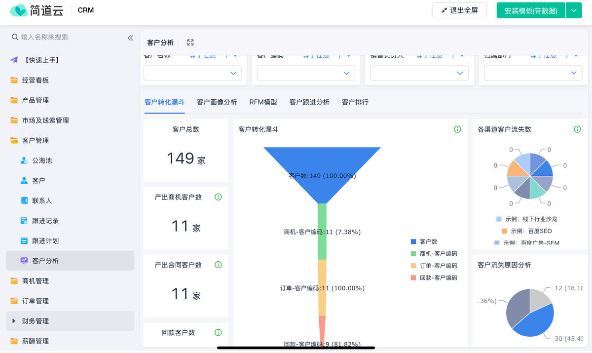Click the 149 家 客户总数 card
Screen dimensions: 592x353
point(186,151)
